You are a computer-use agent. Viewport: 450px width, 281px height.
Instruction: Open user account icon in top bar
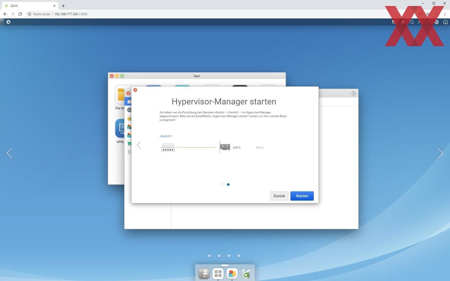point(420,22)
